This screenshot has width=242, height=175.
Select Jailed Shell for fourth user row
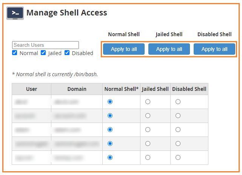148,144
